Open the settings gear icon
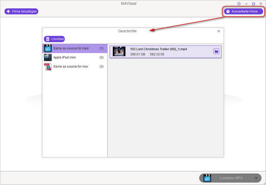Viewport: 266px width, 185px height. [x=239, y=4]
